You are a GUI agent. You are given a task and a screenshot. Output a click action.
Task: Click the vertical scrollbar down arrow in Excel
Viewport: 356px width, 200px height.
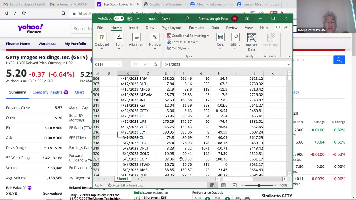point(290,174)
